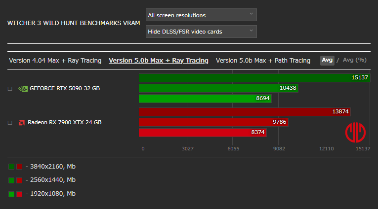Click the 15137 bar for RTX 5090
The height and width of the screenshot is (209, 378).
(254, 78)
